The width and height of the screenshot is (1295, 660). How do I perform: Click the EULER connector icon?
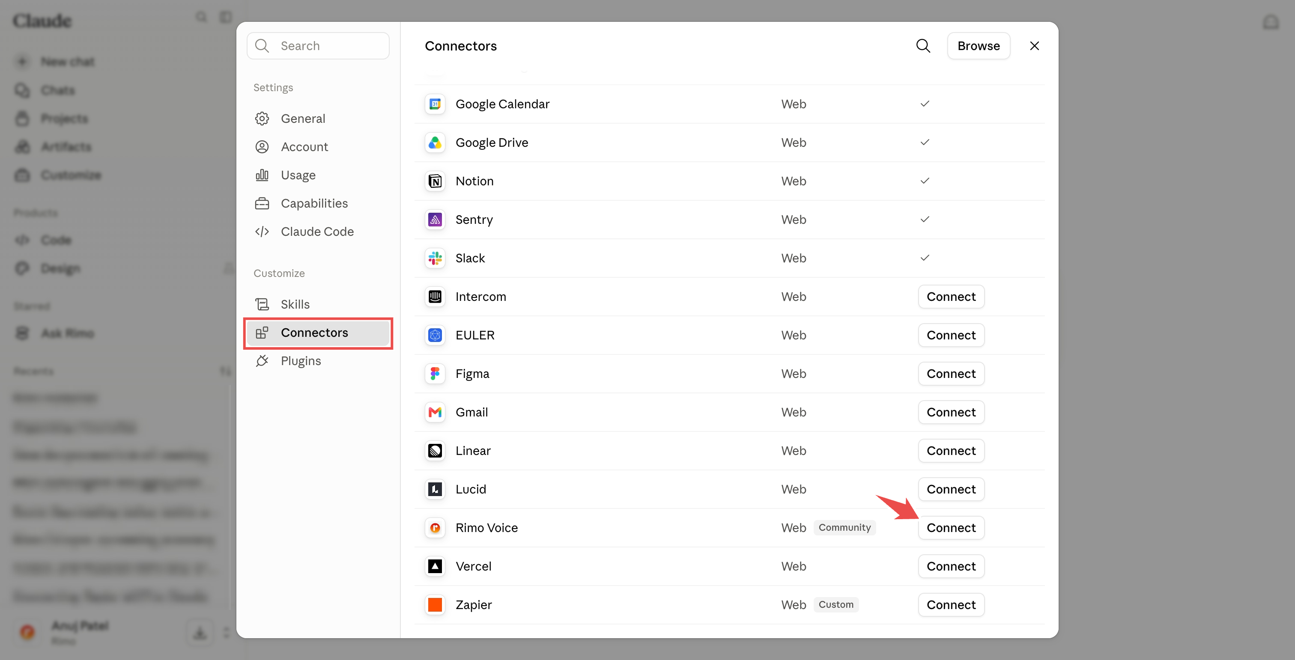tap(435, 335)
